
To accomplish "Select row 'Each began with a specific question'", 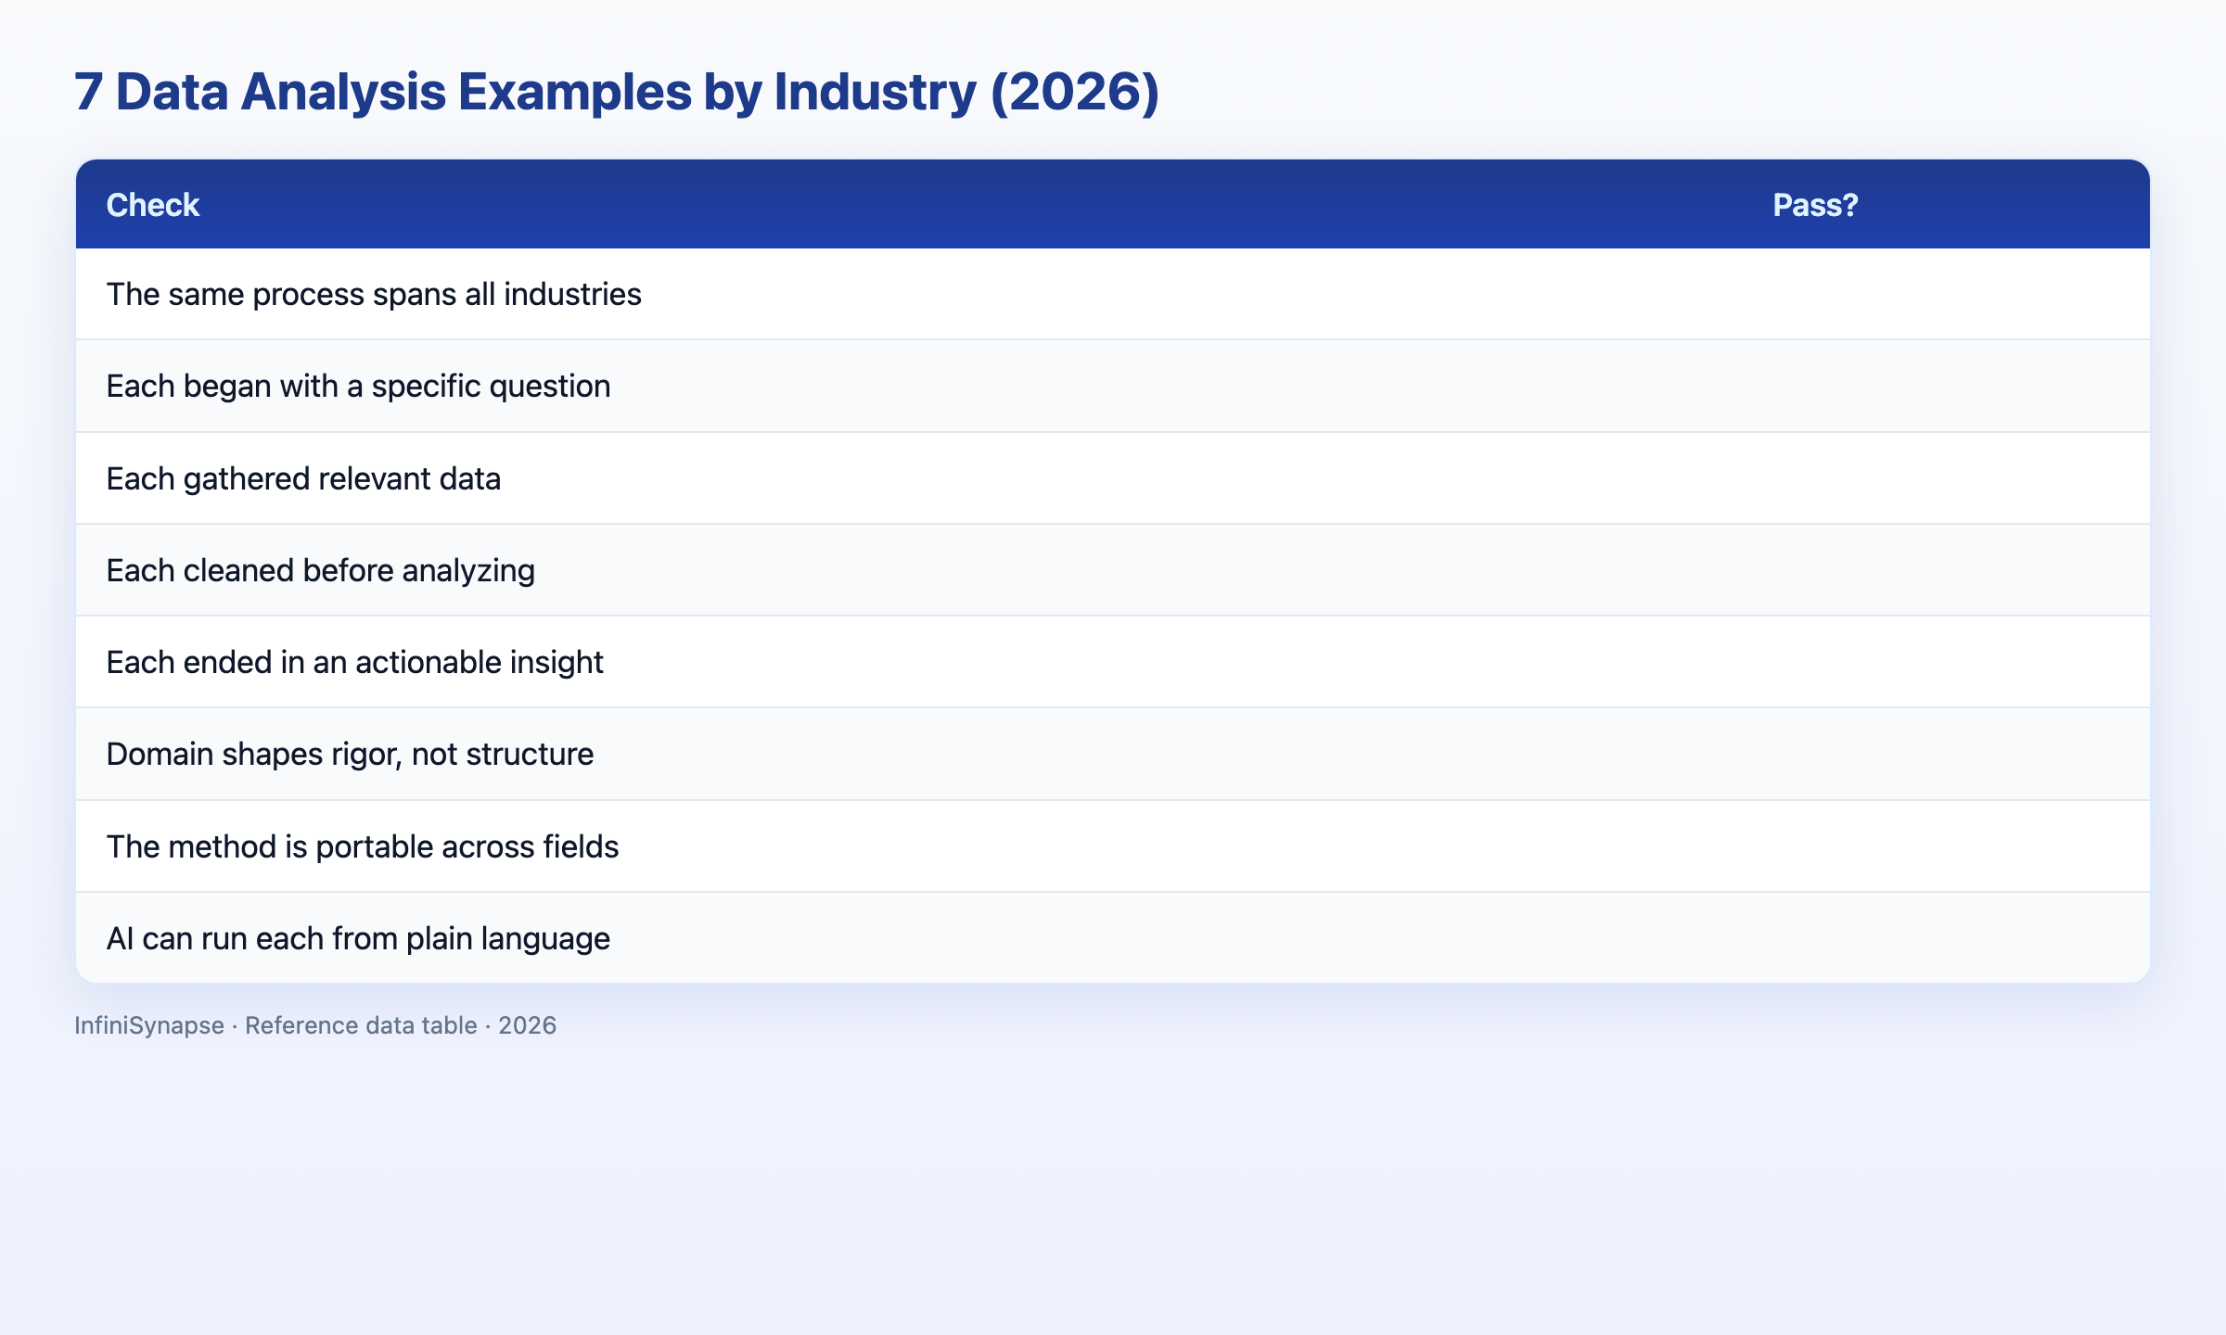I will point(1113,386).
